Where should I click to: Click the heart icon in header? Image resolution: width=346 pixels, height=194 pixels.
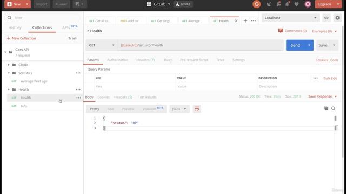click(x=296, y=4)
